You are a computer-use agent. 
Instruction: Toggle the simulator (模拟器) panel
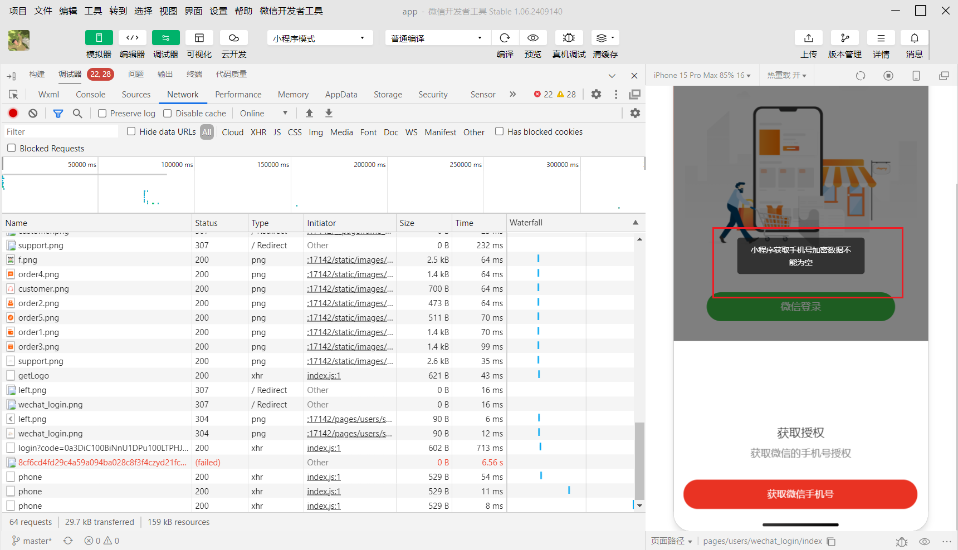99,38
